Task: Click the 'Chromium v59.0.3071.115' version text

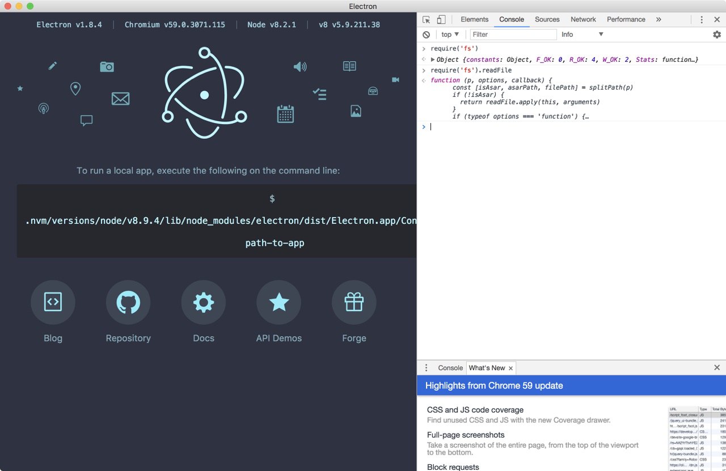Action: point(175,25)
